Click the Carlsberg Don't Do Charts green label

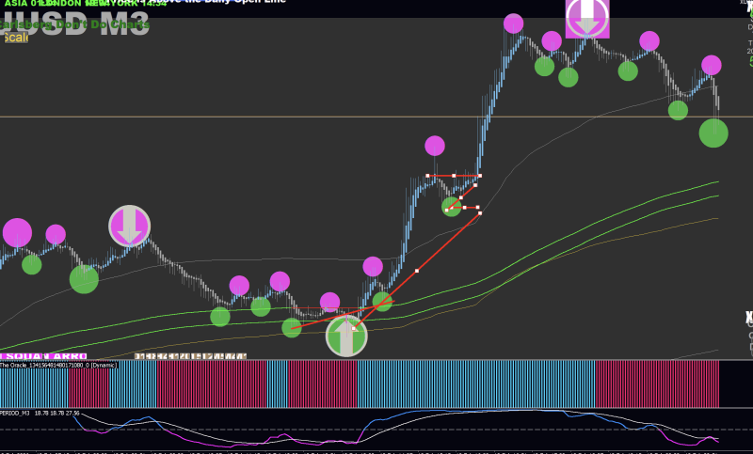[74, 24]
